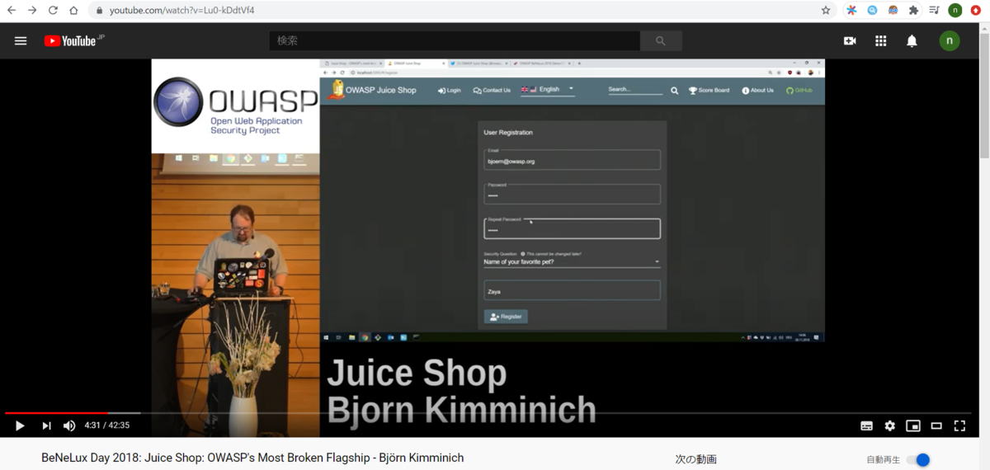The height and width of the screenshot is (470, 990).
Task: Click the 次の動画 heading
Action: pos(695,459)
